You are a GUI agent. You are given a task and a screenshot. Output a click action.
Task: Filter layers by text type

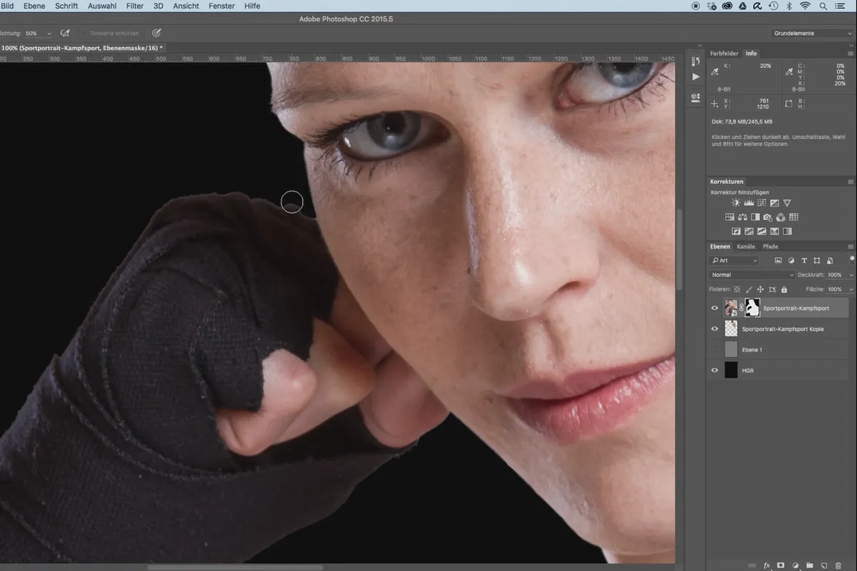[804, 261]
